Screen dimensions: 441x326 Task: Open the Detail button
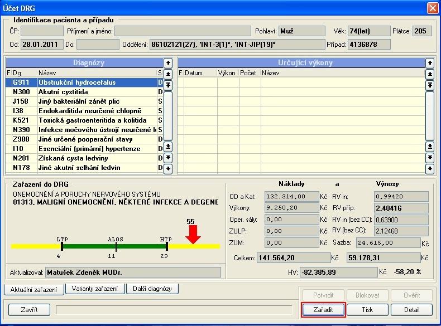(x=412, y=310)
